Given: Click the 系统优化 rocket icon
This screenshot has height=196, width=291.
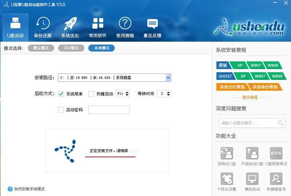Looking at the screenshot, I should [70, 27].
